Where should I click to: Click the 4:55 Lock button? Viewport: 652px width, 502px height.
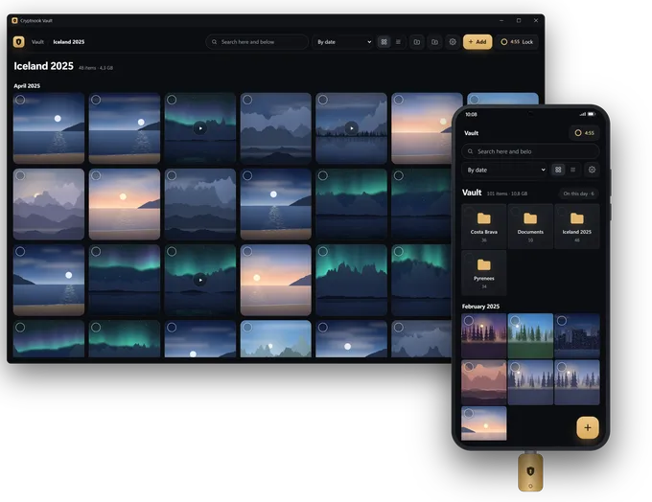pyautogui.click(x=517, y=42)
